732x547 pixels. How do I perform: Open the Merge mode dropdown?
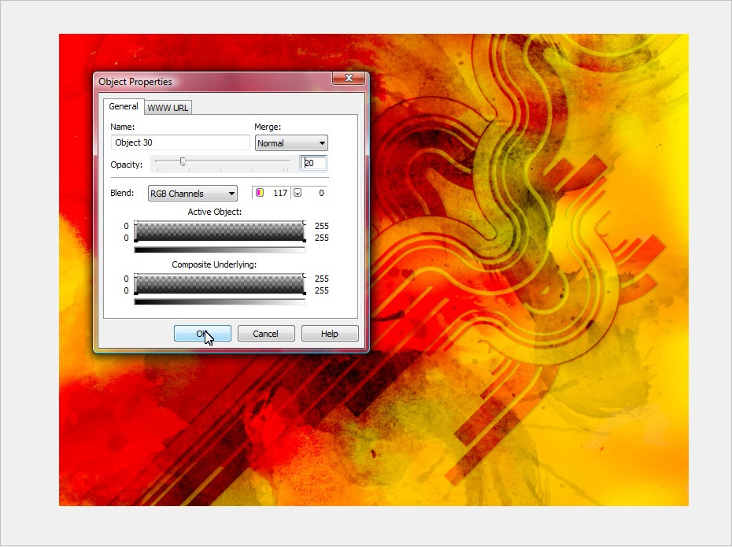click(291, 143)
